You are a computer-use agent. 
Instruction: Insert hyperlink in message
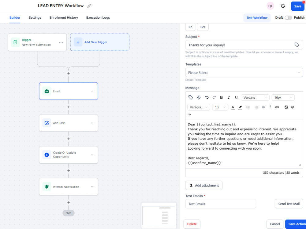[277, 107]
